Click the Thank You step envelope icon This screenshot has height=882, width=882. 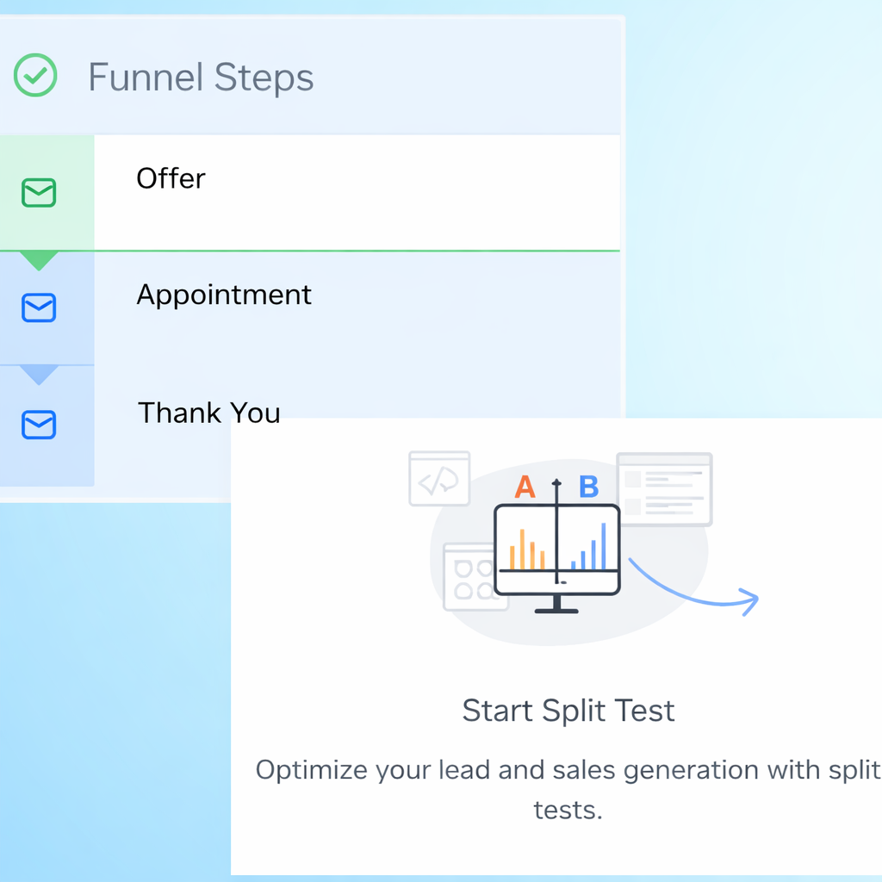click(39, 424)
